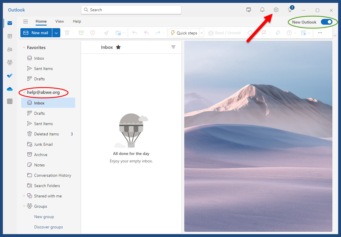The width and height of the screenshot is (341, 237).
Task: Open the Conversation History folder
Action: (48, 175)
